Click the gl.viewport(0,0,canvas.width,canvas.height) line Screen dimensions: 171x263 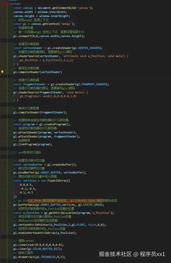tap(49, 36)
